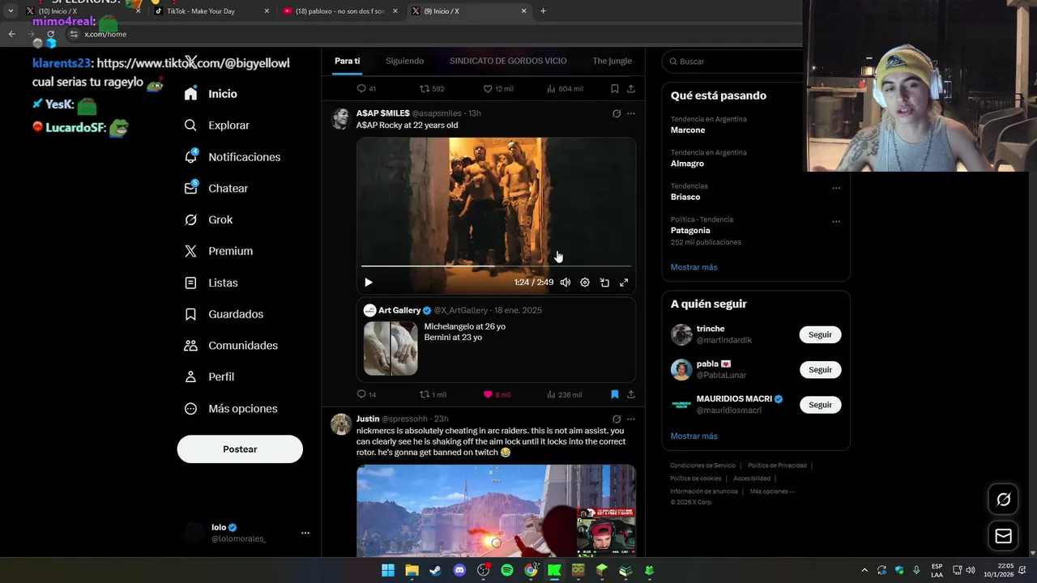
Task: Reload the browser page
Action: pos(51,34)
